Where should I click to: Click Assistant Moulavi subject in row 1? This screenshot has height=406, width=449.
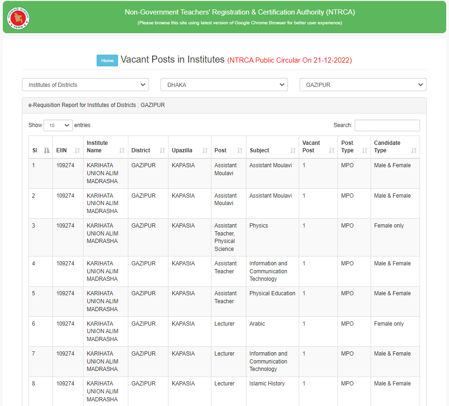click(x=271, y=165)
